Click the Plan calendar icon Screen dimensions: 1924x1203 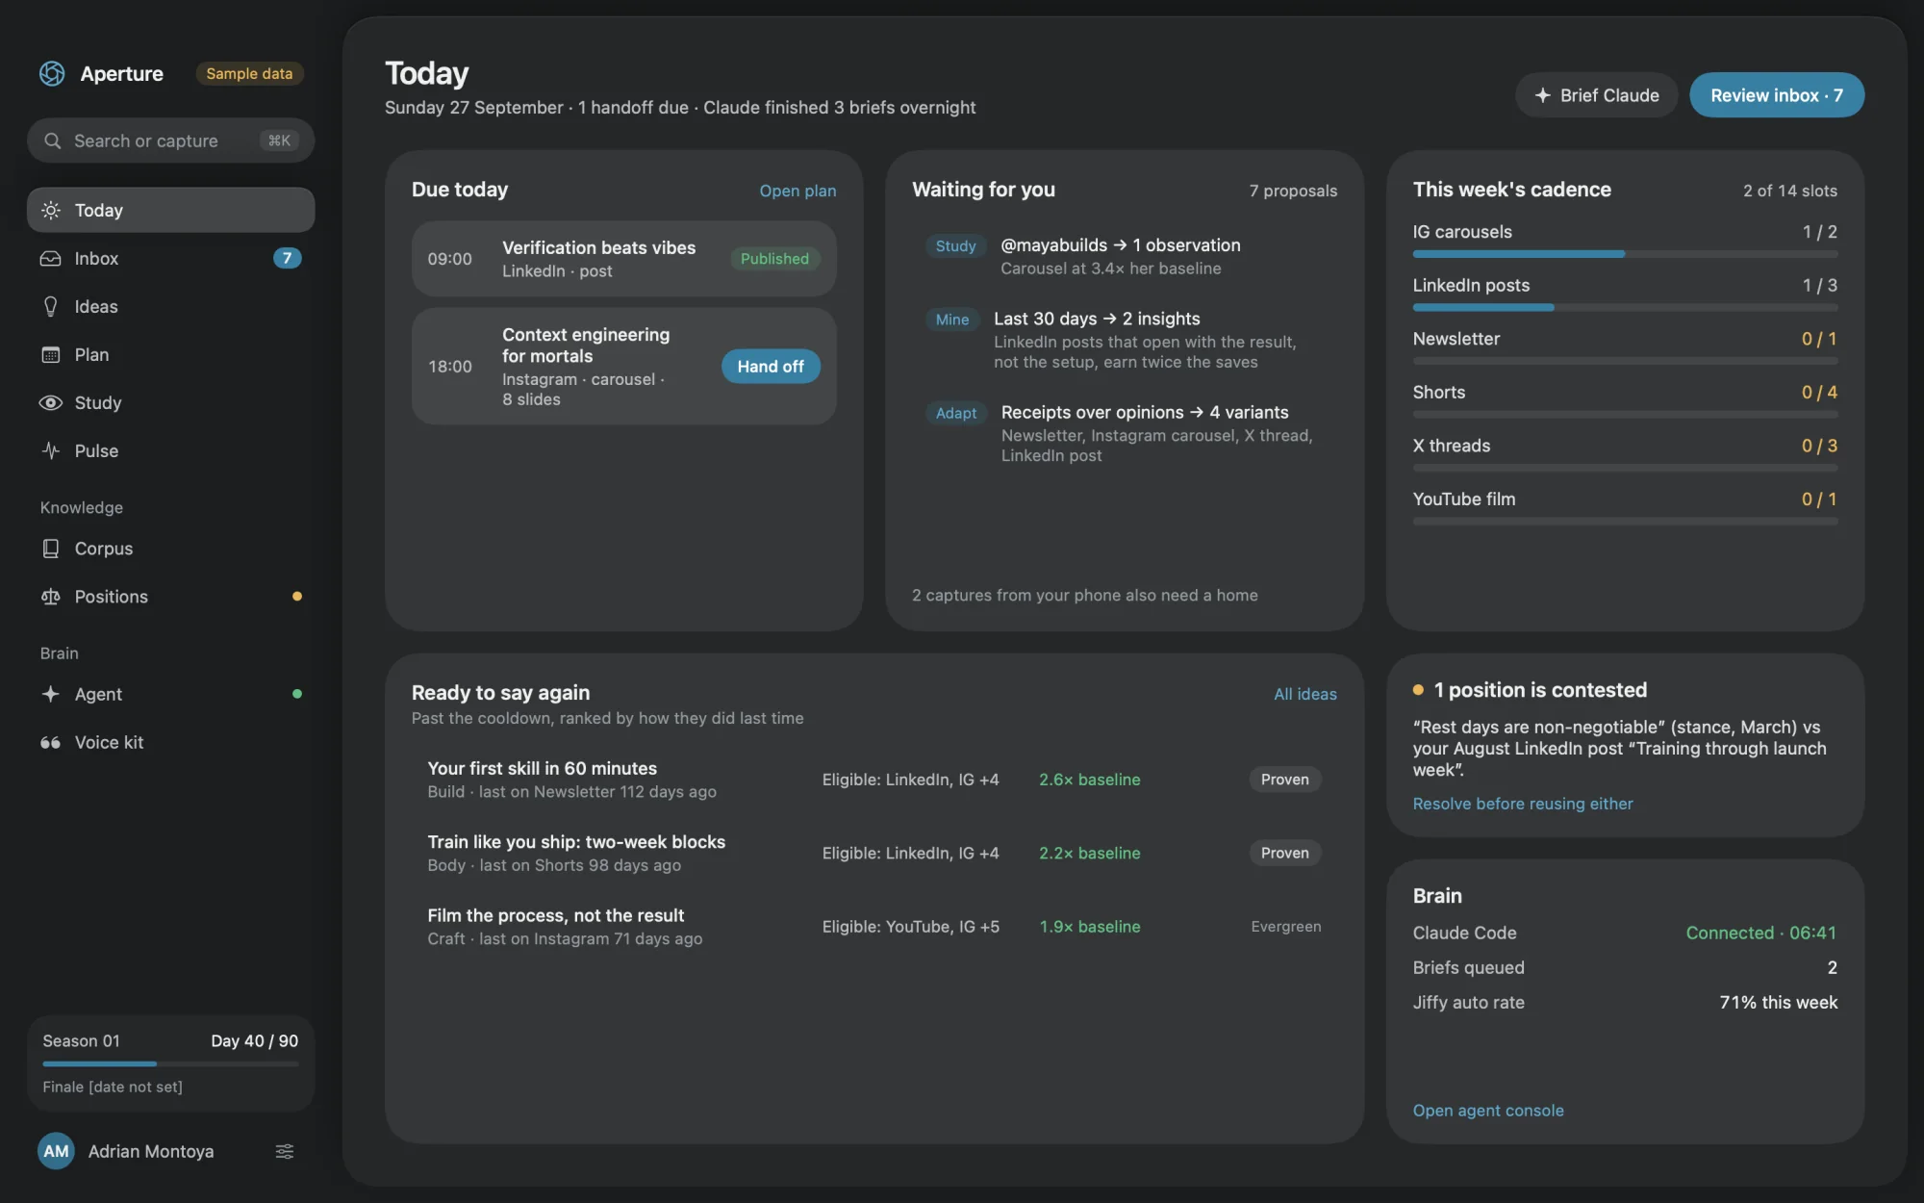click(x=51, y=354)
